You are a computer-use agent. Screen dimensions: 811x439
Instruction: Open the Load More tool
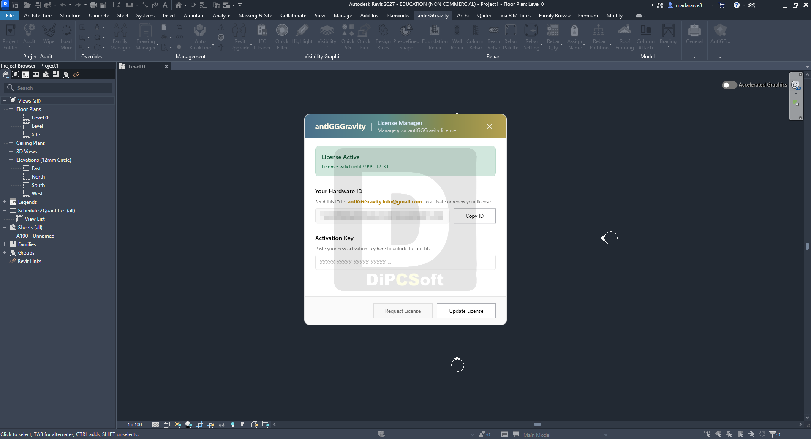tap(66, 37)
